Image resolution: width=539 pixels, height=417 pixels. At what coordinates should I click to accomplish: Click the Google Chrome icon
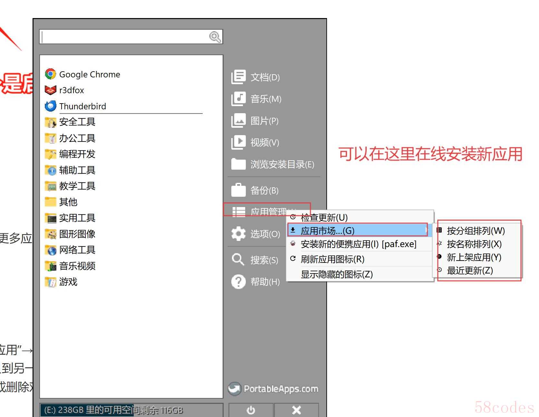point(50,74)
